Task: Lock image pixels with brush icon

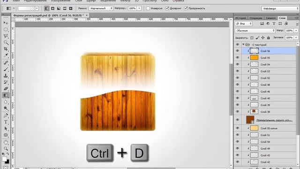Action: coord(257,38)
